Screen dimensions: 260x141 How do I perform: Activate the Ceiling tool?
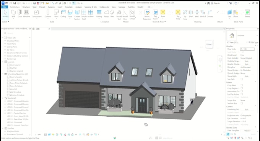click(63, 14)
